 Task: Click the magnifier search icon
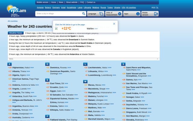click(84, 14)
